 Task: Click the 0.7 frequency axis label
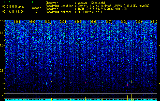click(x=2, y=83)
